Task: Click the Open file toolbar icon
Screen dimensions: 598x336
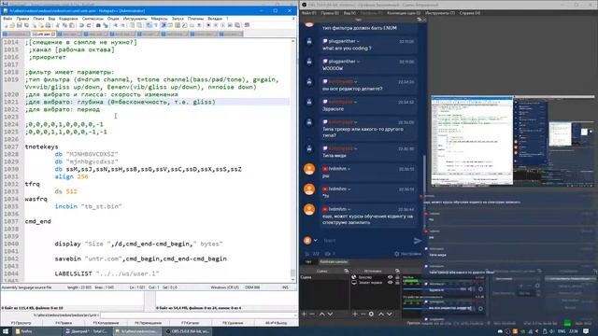Action: click(12, 25)
